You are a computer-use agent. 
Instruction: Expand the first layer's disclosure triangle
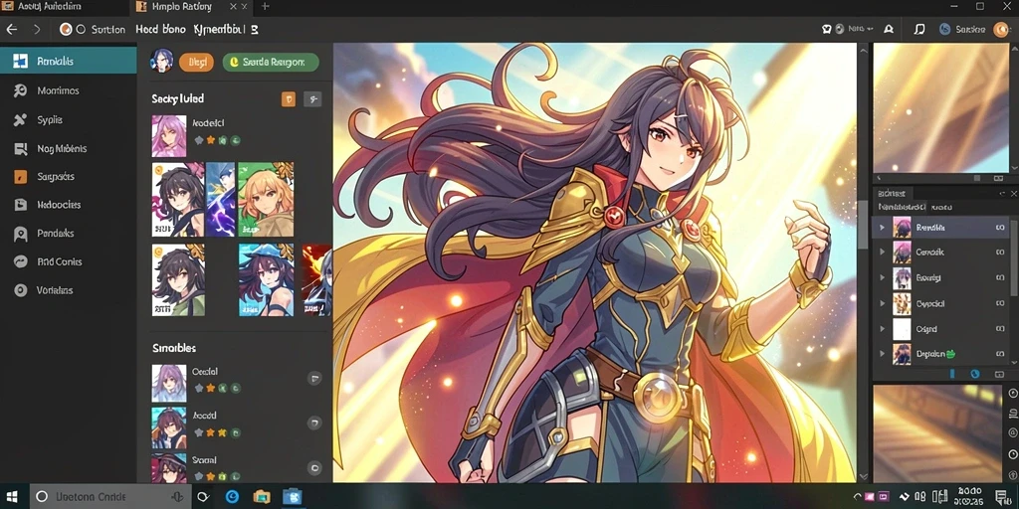[882, 228]
